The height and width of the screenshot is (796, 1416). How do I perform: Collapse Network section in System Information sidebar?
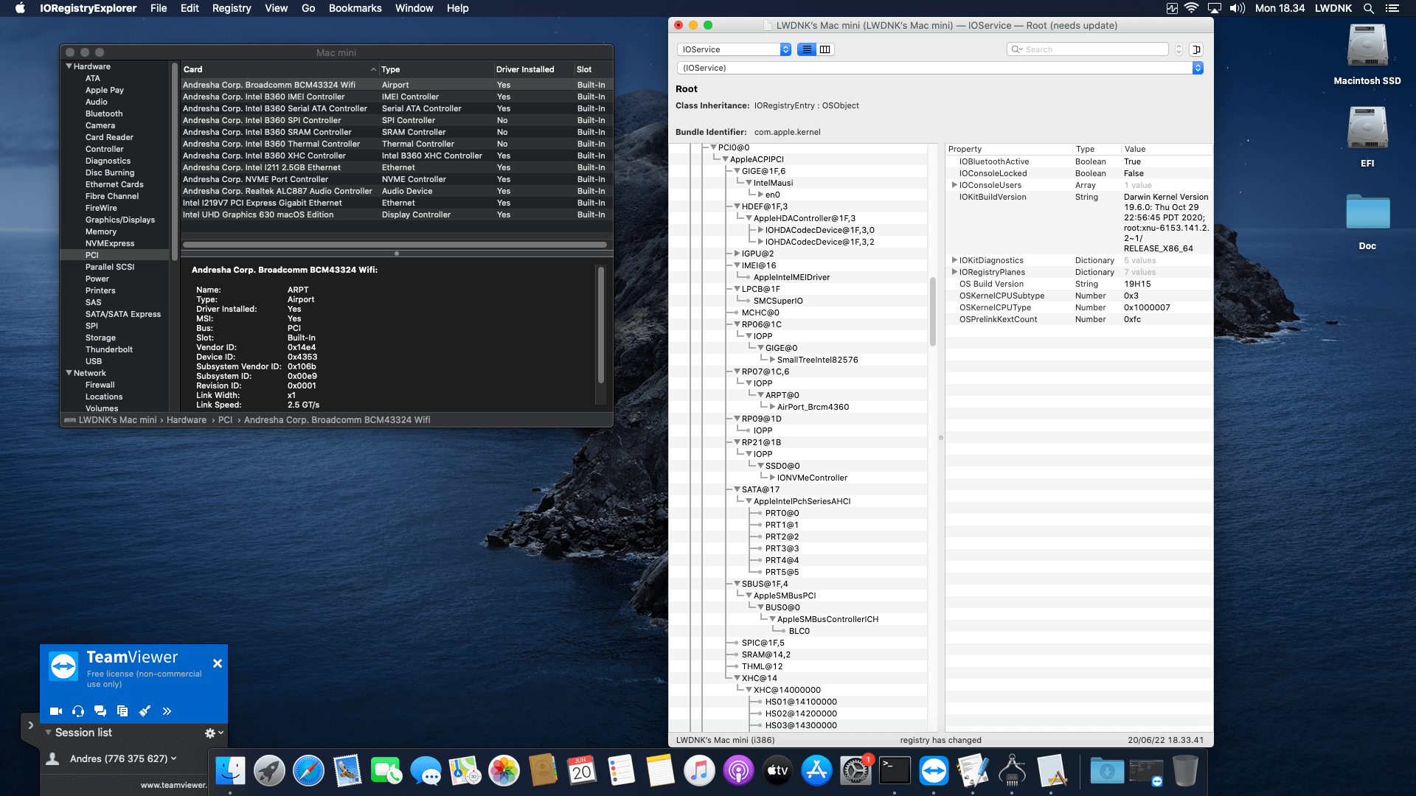(x=69, y=373)
